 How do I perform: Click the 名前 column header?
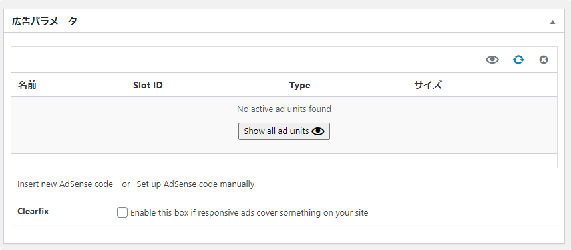click(27, 85)
